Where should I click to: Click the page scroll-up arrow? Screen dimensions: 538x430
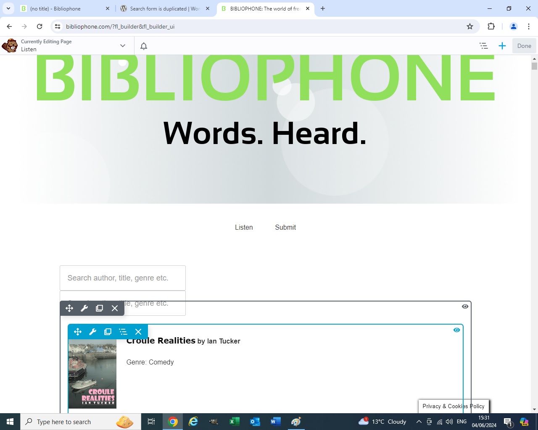click(x=534, y=58)
